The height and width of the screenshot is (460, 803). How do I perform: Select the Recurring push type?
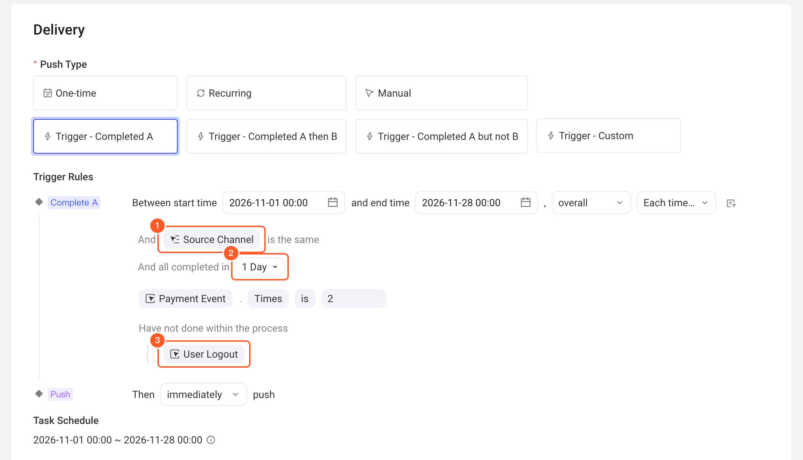pos(266,93)
